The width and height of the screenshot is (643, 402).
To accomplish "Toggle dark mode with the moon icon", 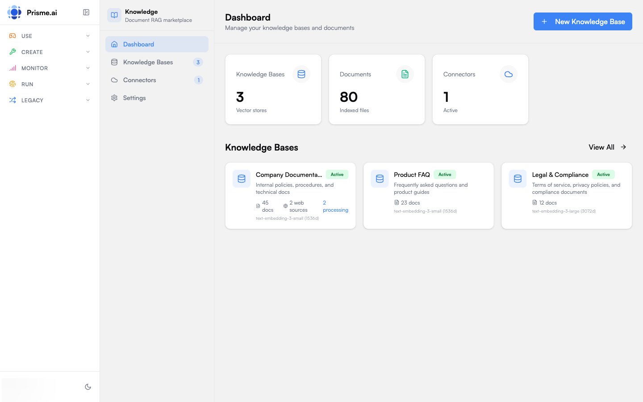I will 88,387.
